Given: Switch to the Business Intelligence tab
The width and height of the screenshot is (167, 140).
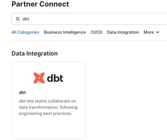Looking at the screenshot, I should (65, 32).
